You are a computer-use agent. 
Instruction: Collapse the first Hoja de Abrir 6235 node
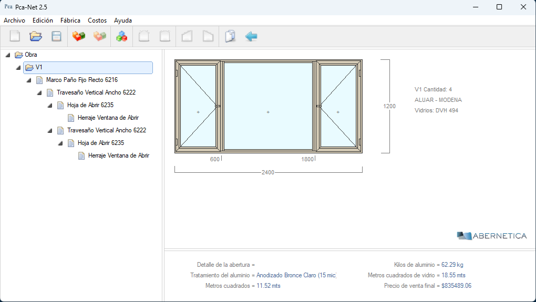[x=50, y=105]
